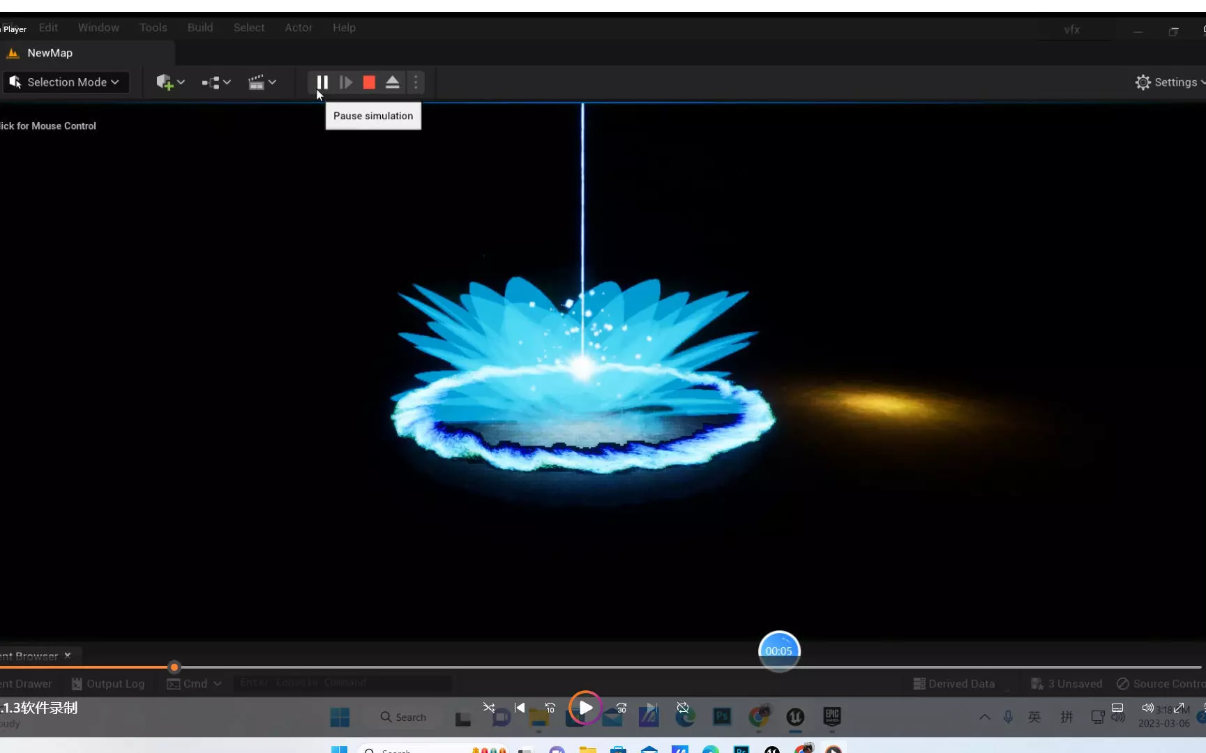Screen dimensions: 1206x753
Task: Stop the simulation with red square
Action: coord(369,82)
